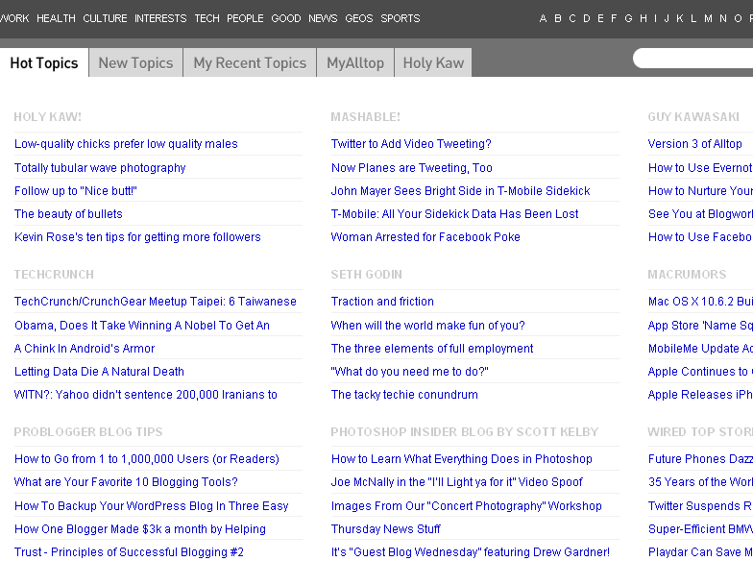Open the MASHABLE! section heading

click(x=365, y=117)
